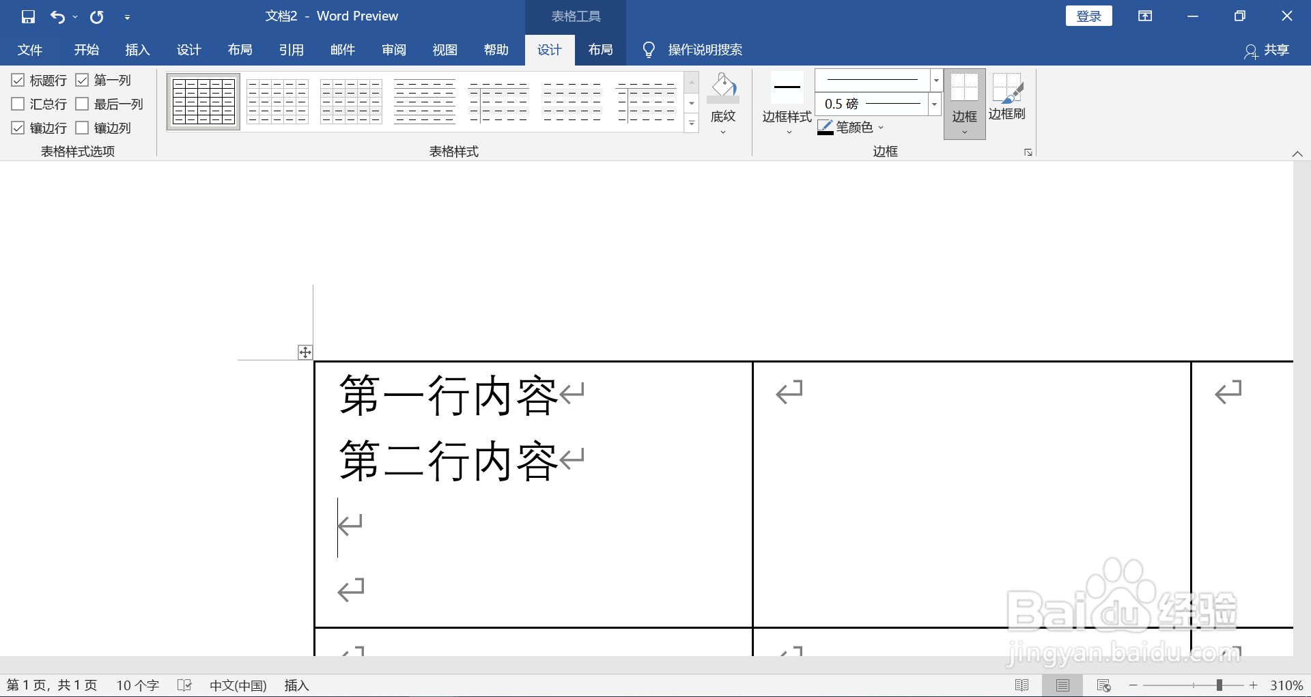The width and height of the screenshot is (1311, 697).
Task: Redo the last action
Action: [96, 16]
